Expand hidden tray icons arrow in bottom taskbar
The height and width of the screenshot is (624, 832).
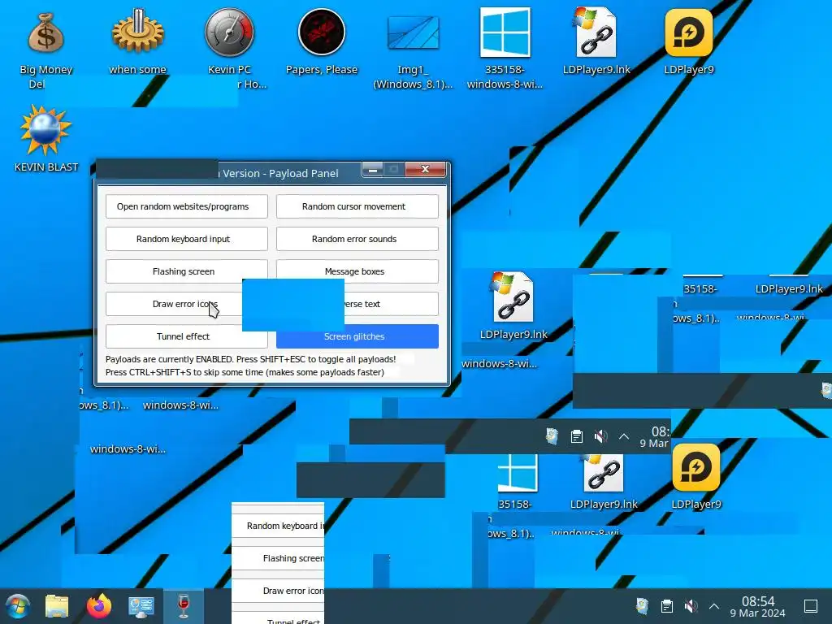coord(714,606)
